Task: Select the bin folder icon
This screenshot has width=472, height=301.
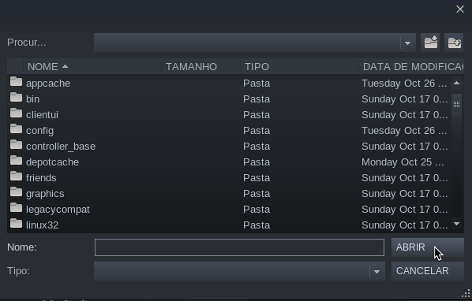Action: (16, 98)
